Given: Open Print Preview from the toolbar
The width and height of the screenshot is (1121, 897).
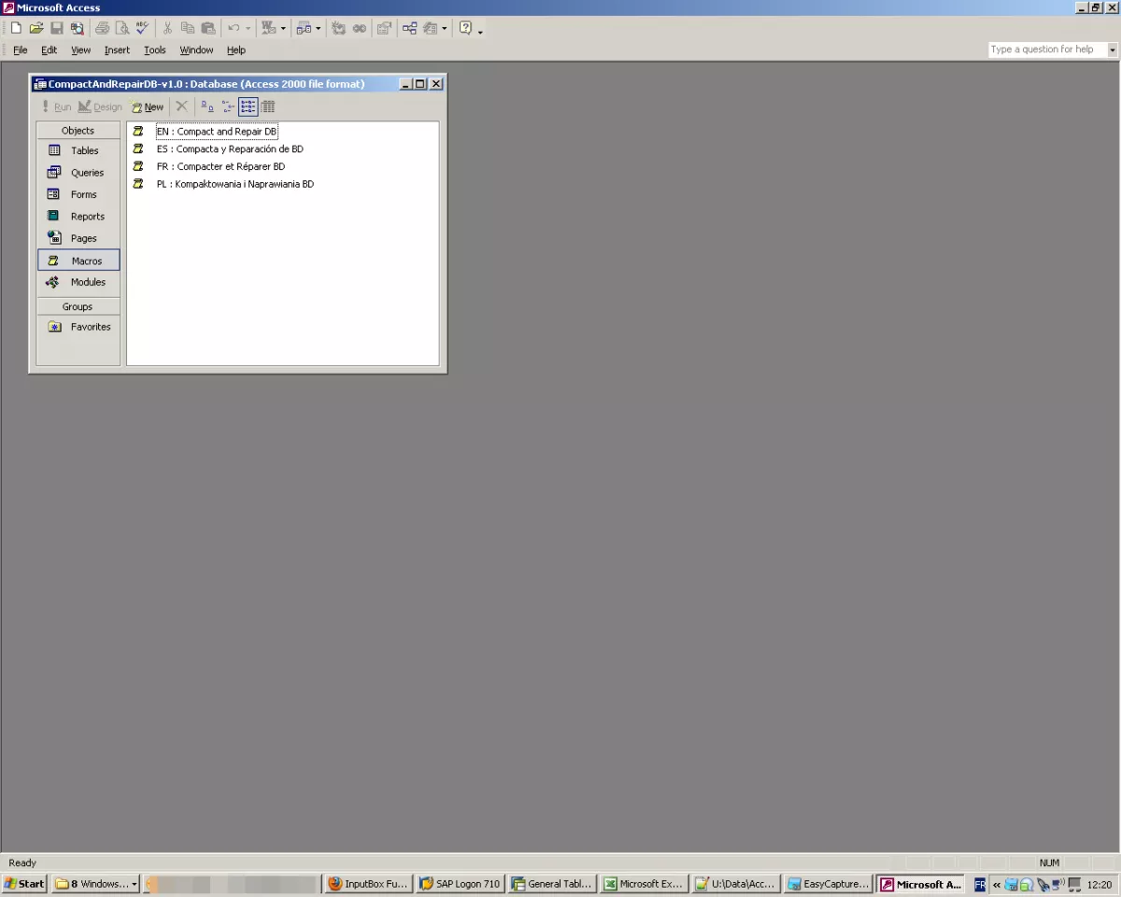Looking at the screenshot, I should pyautogui.click(x=121, y=28).
